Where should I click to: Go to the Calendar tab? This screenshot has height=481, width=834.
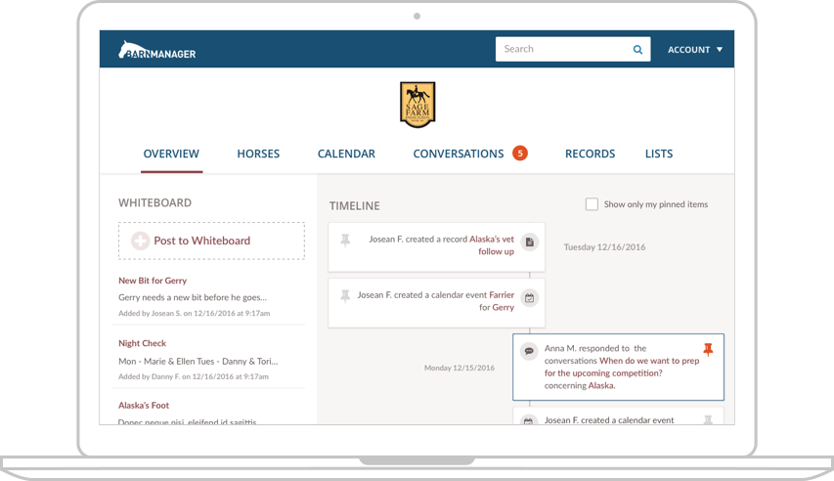pyautogui.click(x=346, y=153)
